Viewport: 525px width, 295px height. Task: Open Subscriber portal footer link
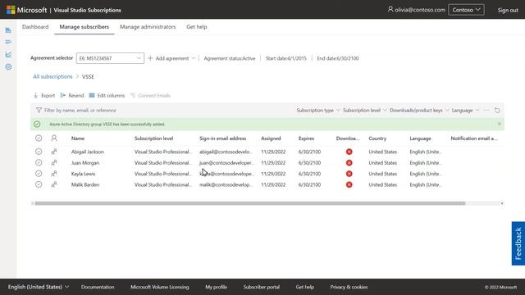261,287
